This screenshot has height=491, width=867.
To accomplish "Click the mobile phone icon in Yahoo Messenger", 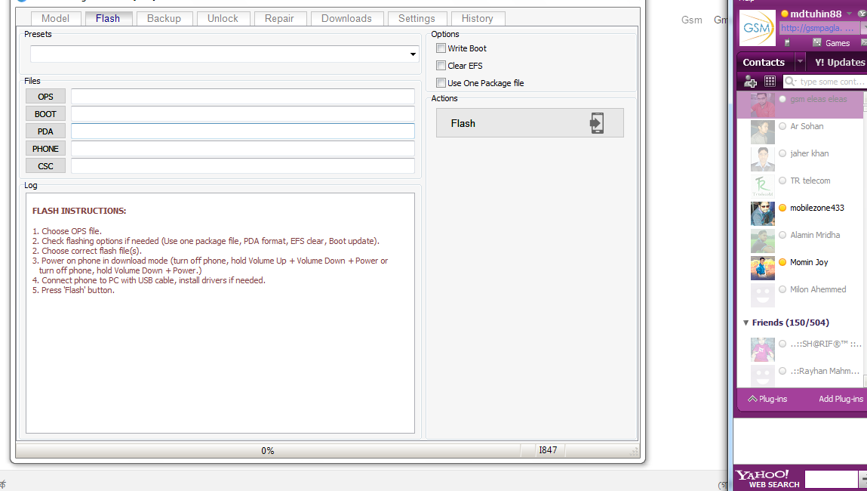I will pyautogui.click(x=787, y=42).
